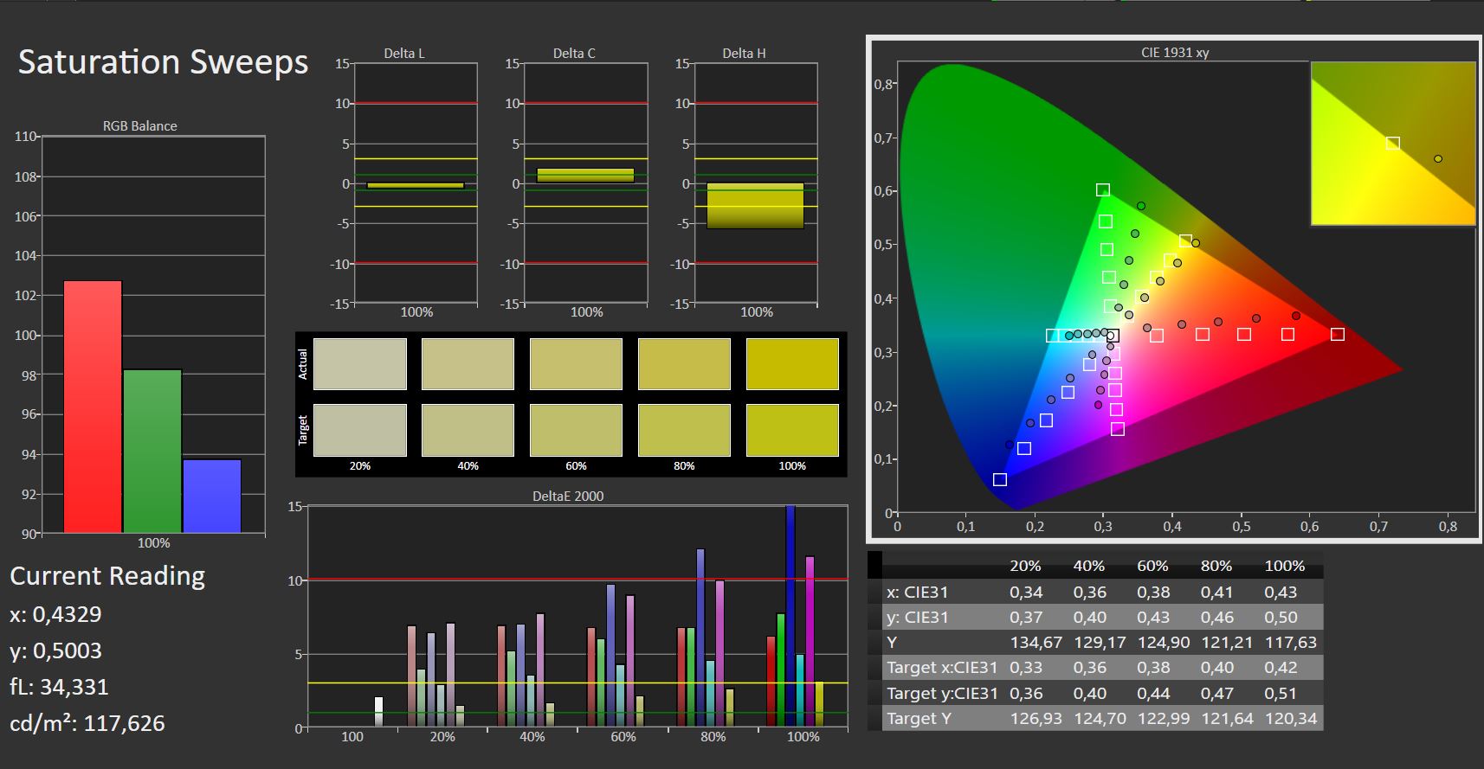
Task: Select the 60% column header in the data table
Action: click(x=1152, y=566)
